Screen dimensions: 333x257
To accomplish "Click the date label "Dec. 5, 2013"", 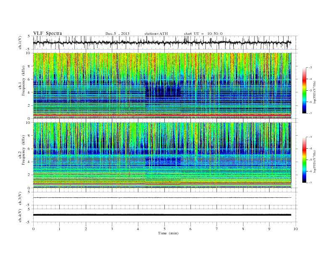I will pyautogui.click(x=117, y=34).
